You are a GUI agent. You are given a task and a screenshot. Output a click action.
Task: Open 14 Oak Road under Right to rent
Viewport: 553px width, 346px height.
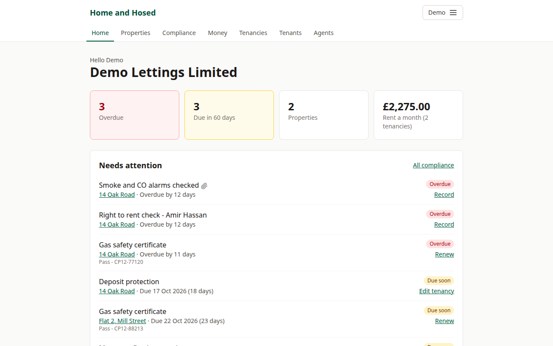point(117,224)
